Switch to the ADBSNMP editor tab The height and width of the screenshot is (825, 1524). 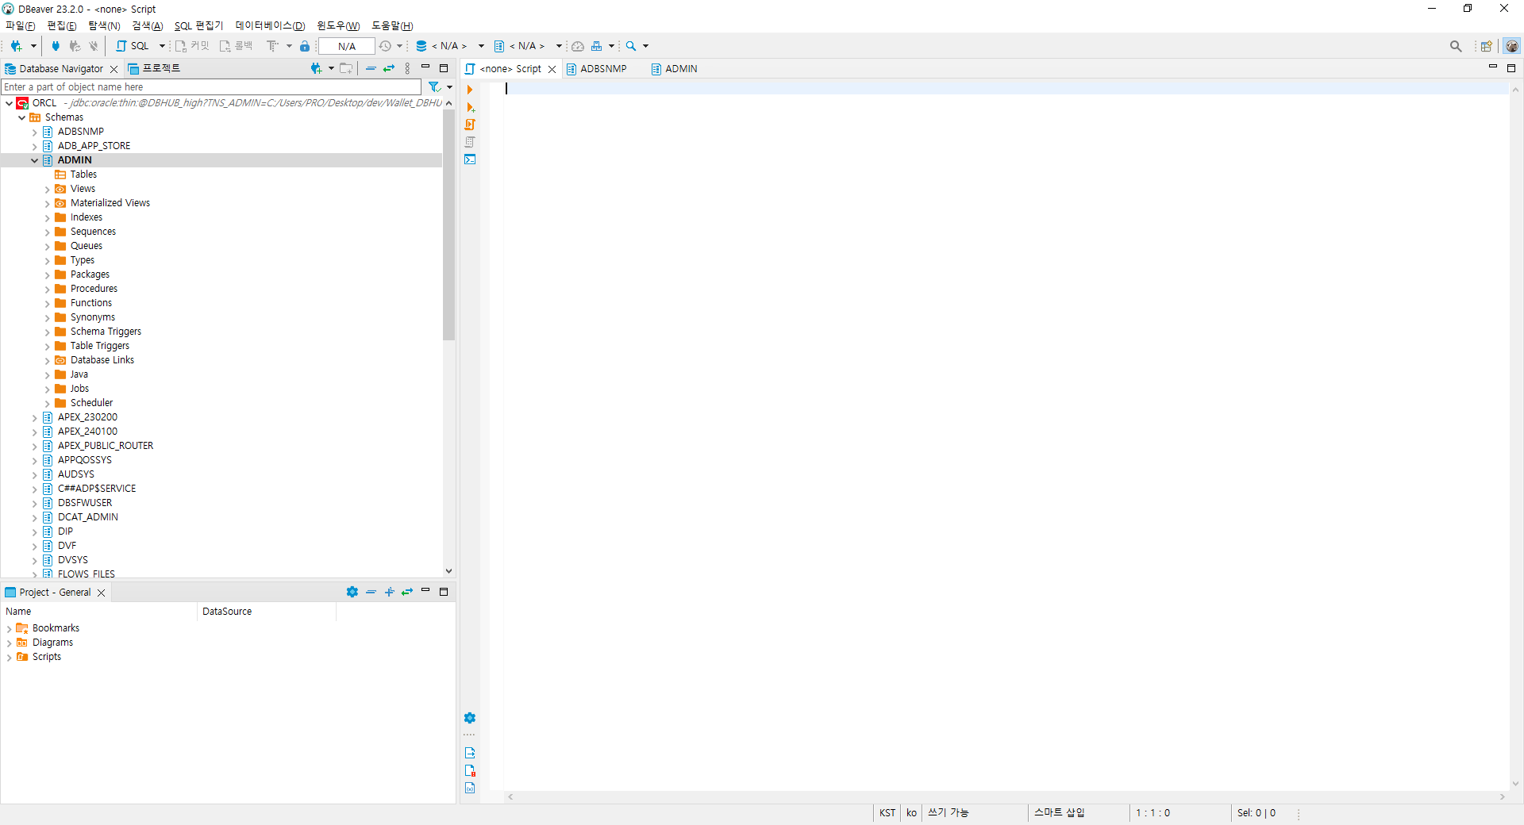[596, 69]
